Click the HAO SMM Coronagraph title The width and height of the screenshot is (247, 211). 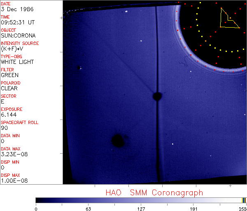tap(154, 193)
